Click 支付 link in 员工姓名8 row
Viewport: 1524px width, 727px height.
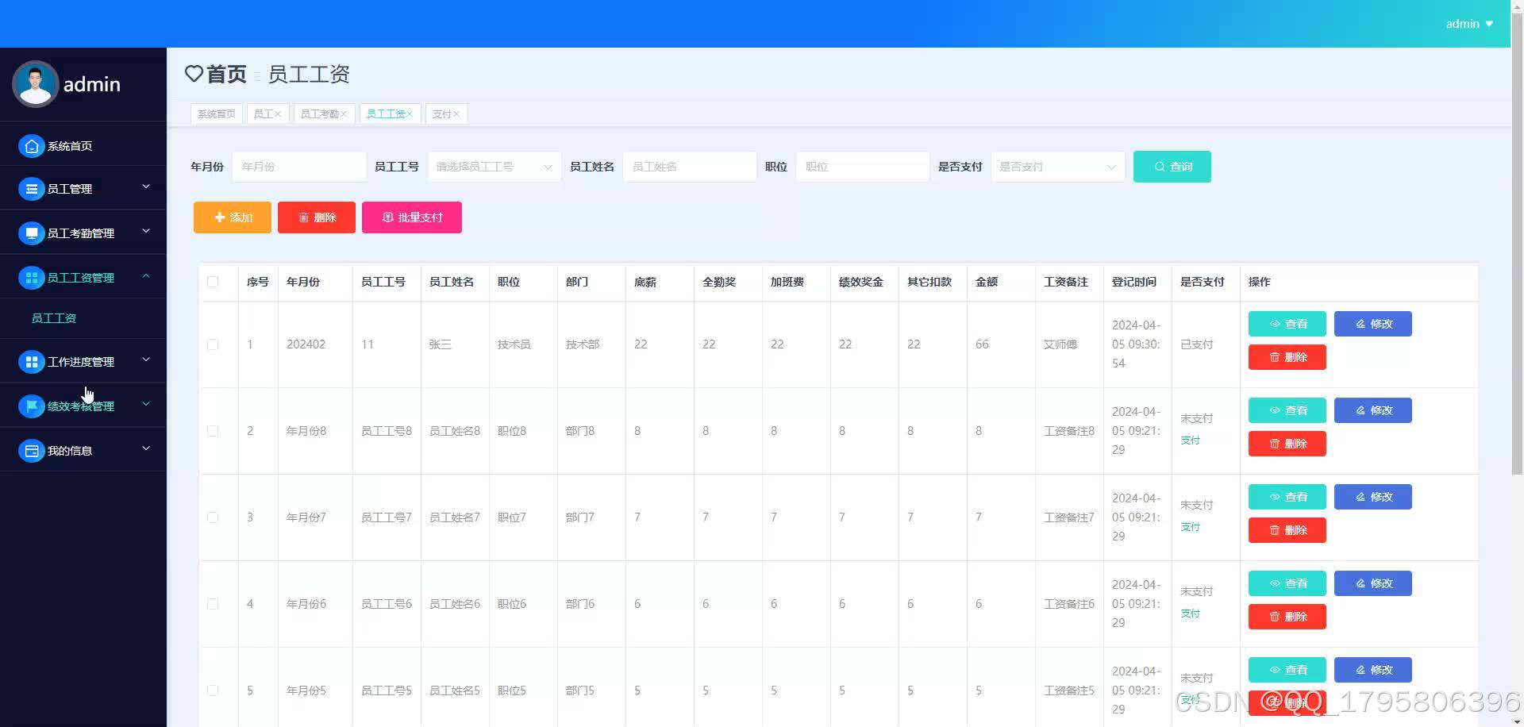pos(1190,440)
